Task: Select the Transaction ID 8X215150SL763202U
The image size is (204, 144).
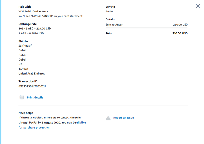Action: (32, 86)
